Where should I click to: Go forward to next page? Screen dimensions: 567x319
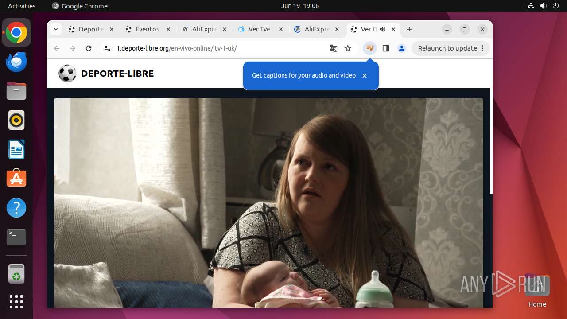click(73, 48)
